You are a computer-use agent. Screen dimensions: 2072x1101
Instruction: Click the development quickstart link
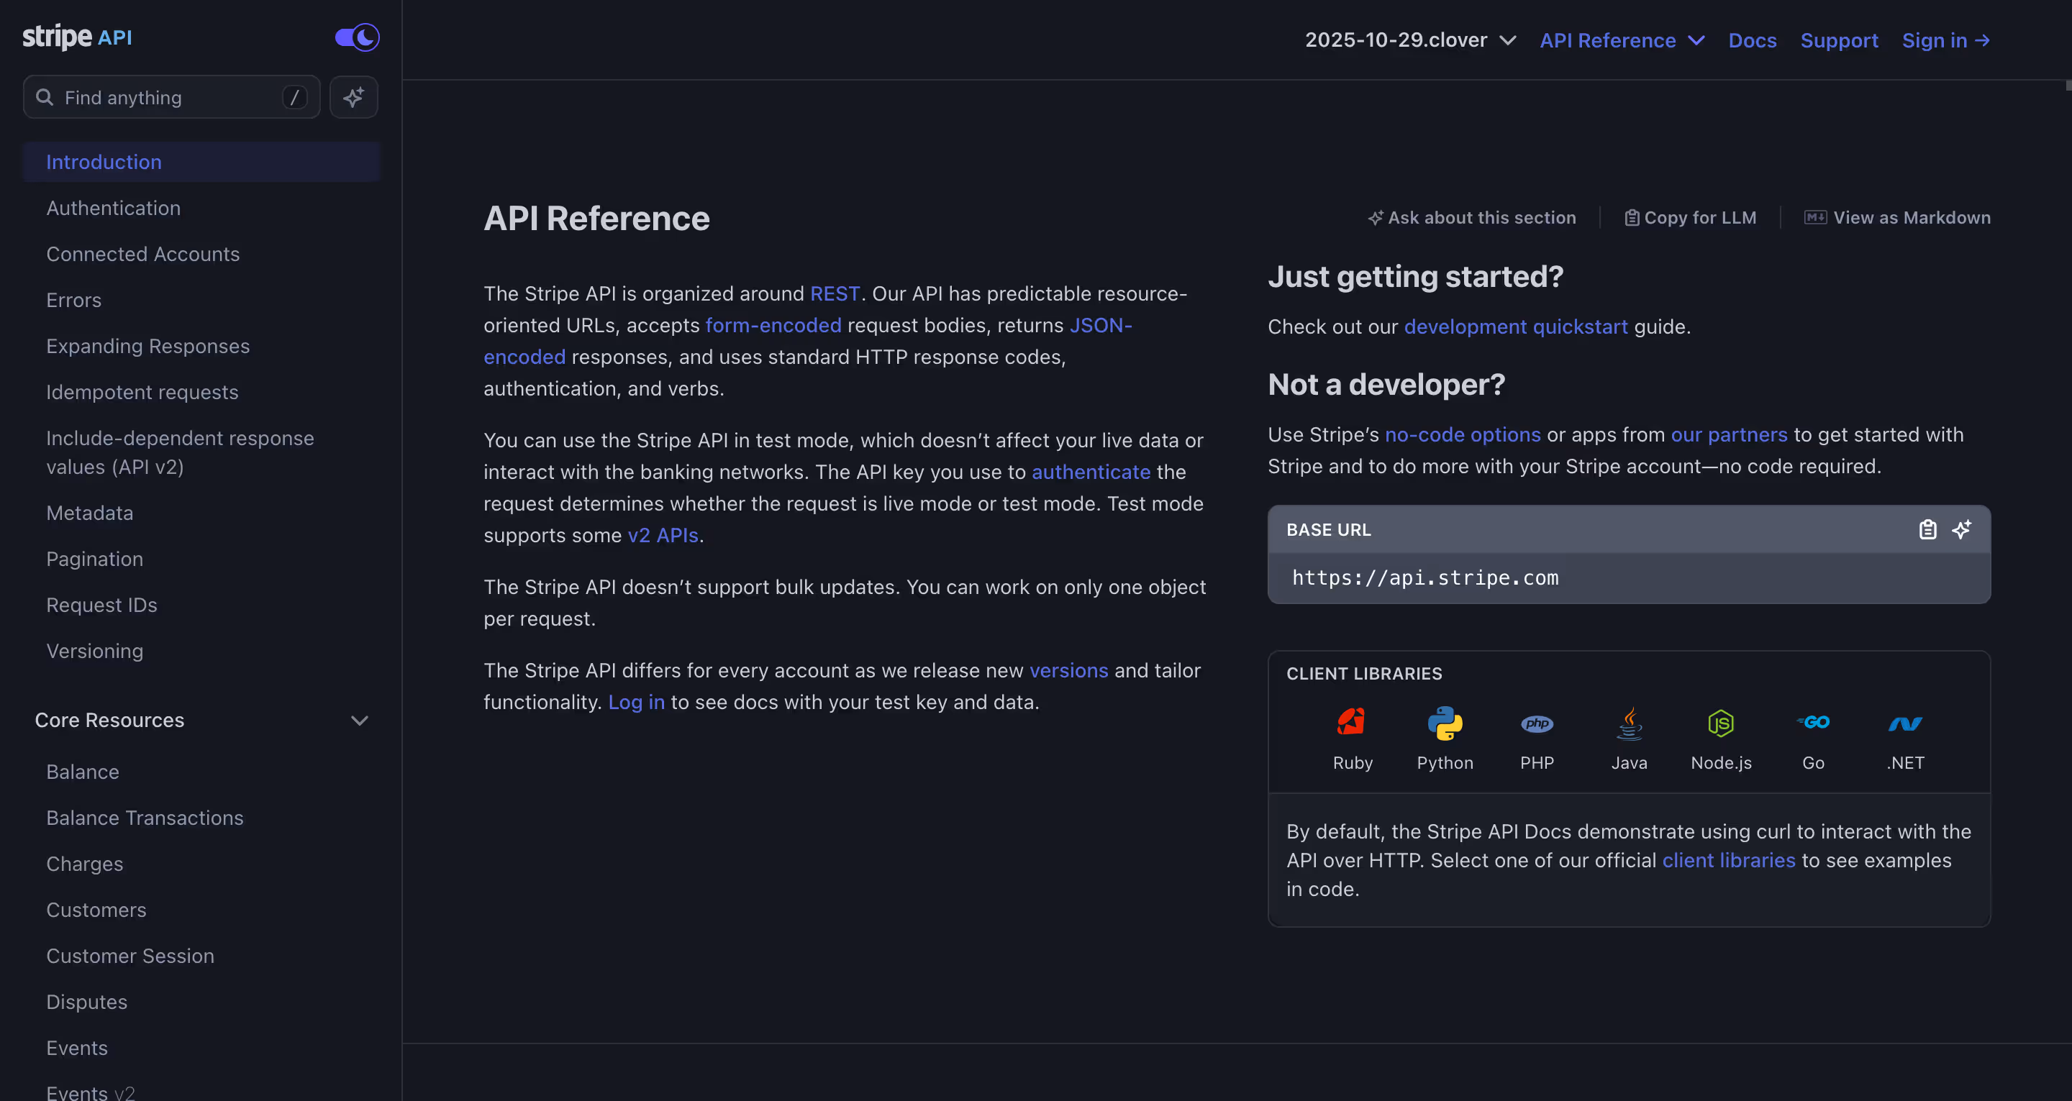[x=1515, y=326]
